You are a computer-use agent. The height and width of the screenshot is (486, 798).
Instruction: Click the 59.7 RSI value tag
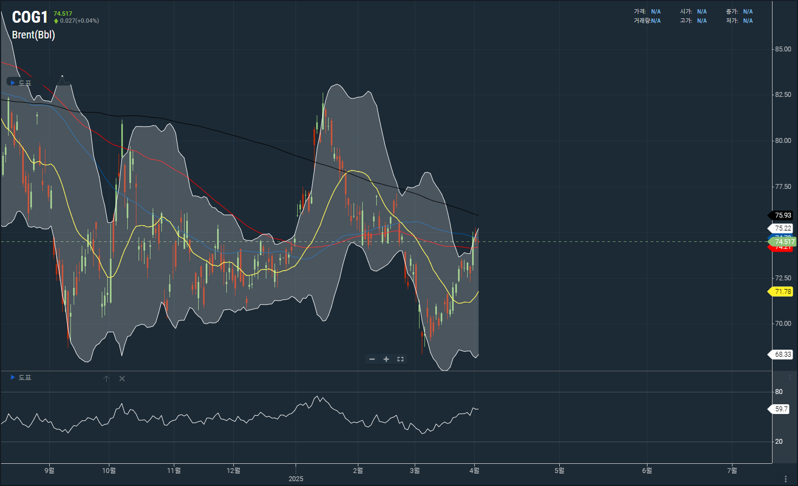tap(781, 409)
